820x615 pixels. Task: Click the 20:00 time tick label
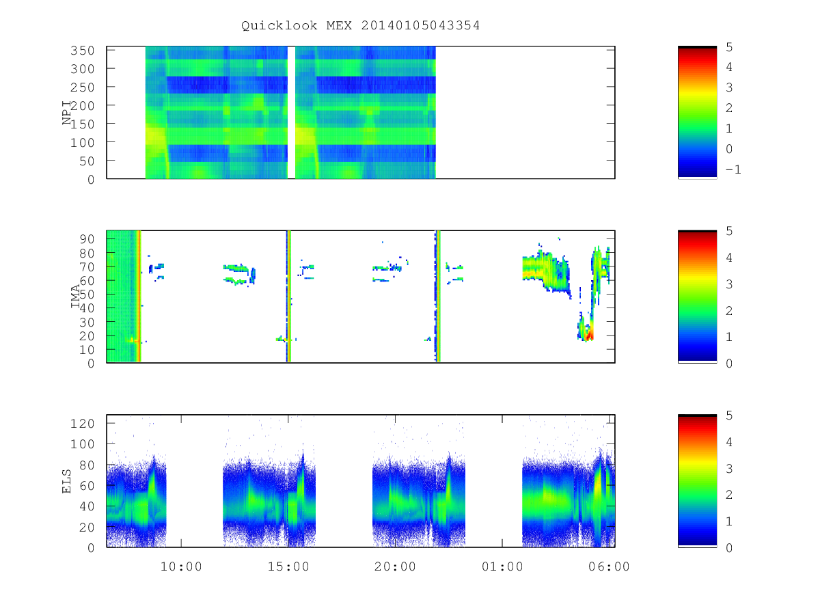pos(395,566)
